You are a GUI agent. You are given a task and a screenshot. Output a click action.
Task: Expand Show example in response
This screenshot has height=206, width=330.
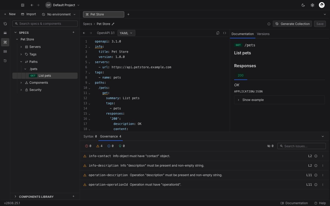279,100
